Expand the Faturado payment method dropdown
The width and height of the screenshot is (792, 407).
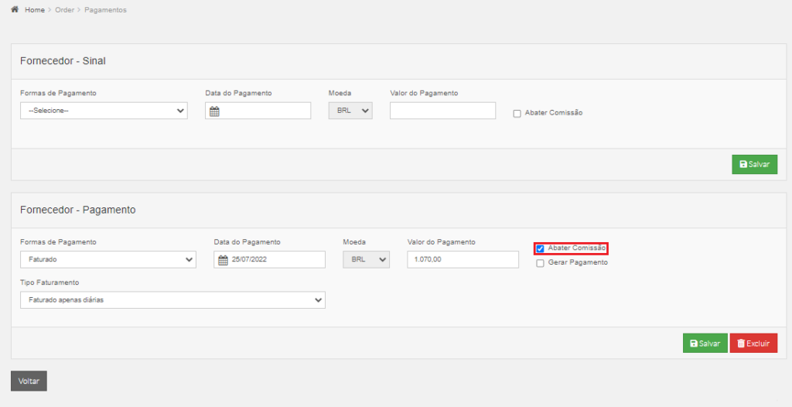click(108, 259)
